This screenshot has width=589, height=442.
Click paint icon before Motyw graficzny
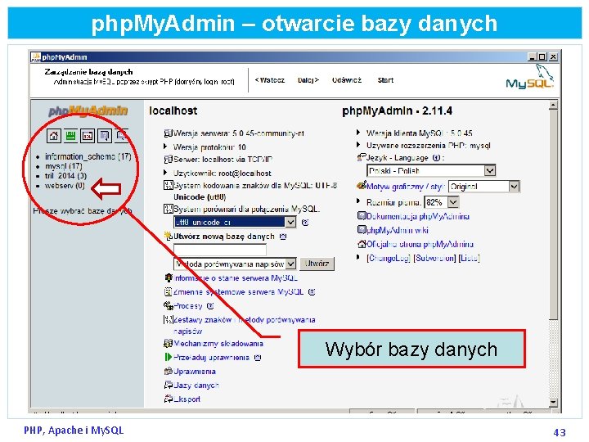pyautogui.click(x=362, y=186)
